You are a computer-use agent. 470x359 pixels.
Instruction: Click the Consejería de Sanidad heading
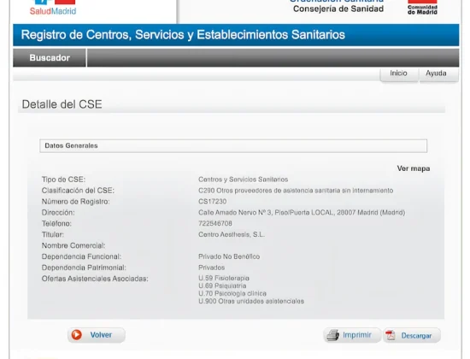coord(338,9)
